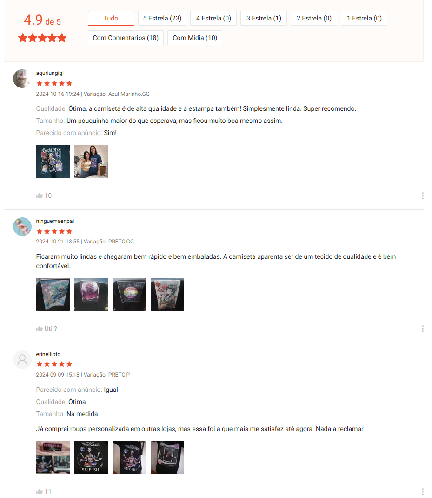The image size is (432, 498).
Task: Open erinelliotc's default avatar
Action: pyautogui.click(x=22, y=359)
